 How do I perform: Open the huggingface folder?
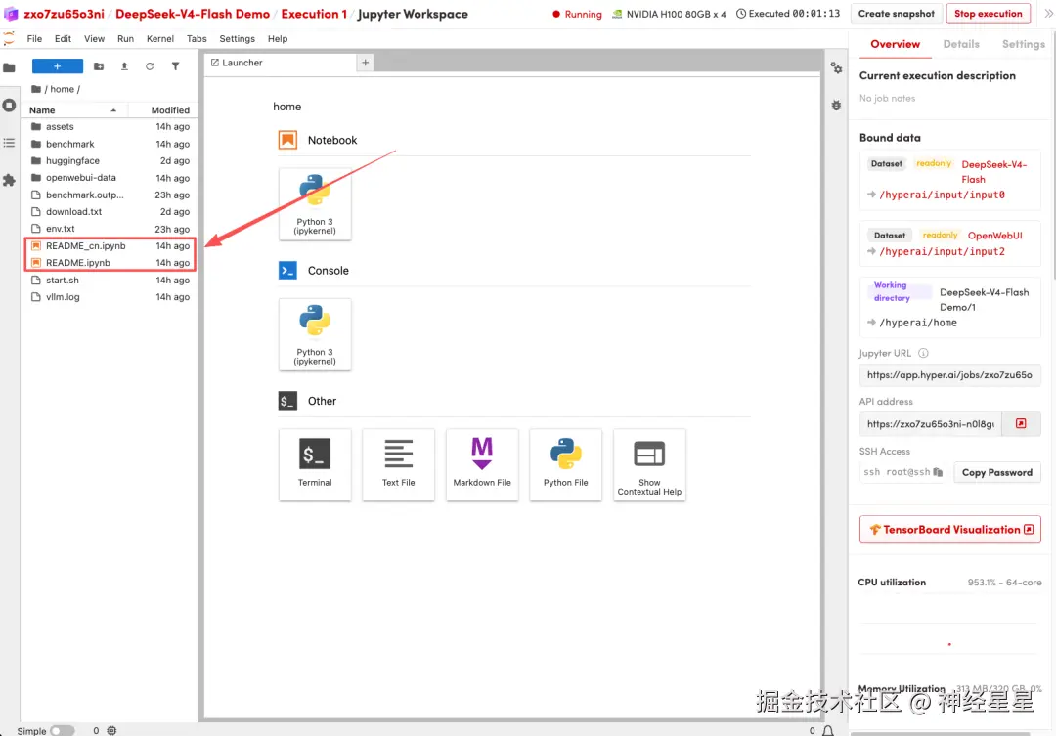110,160
